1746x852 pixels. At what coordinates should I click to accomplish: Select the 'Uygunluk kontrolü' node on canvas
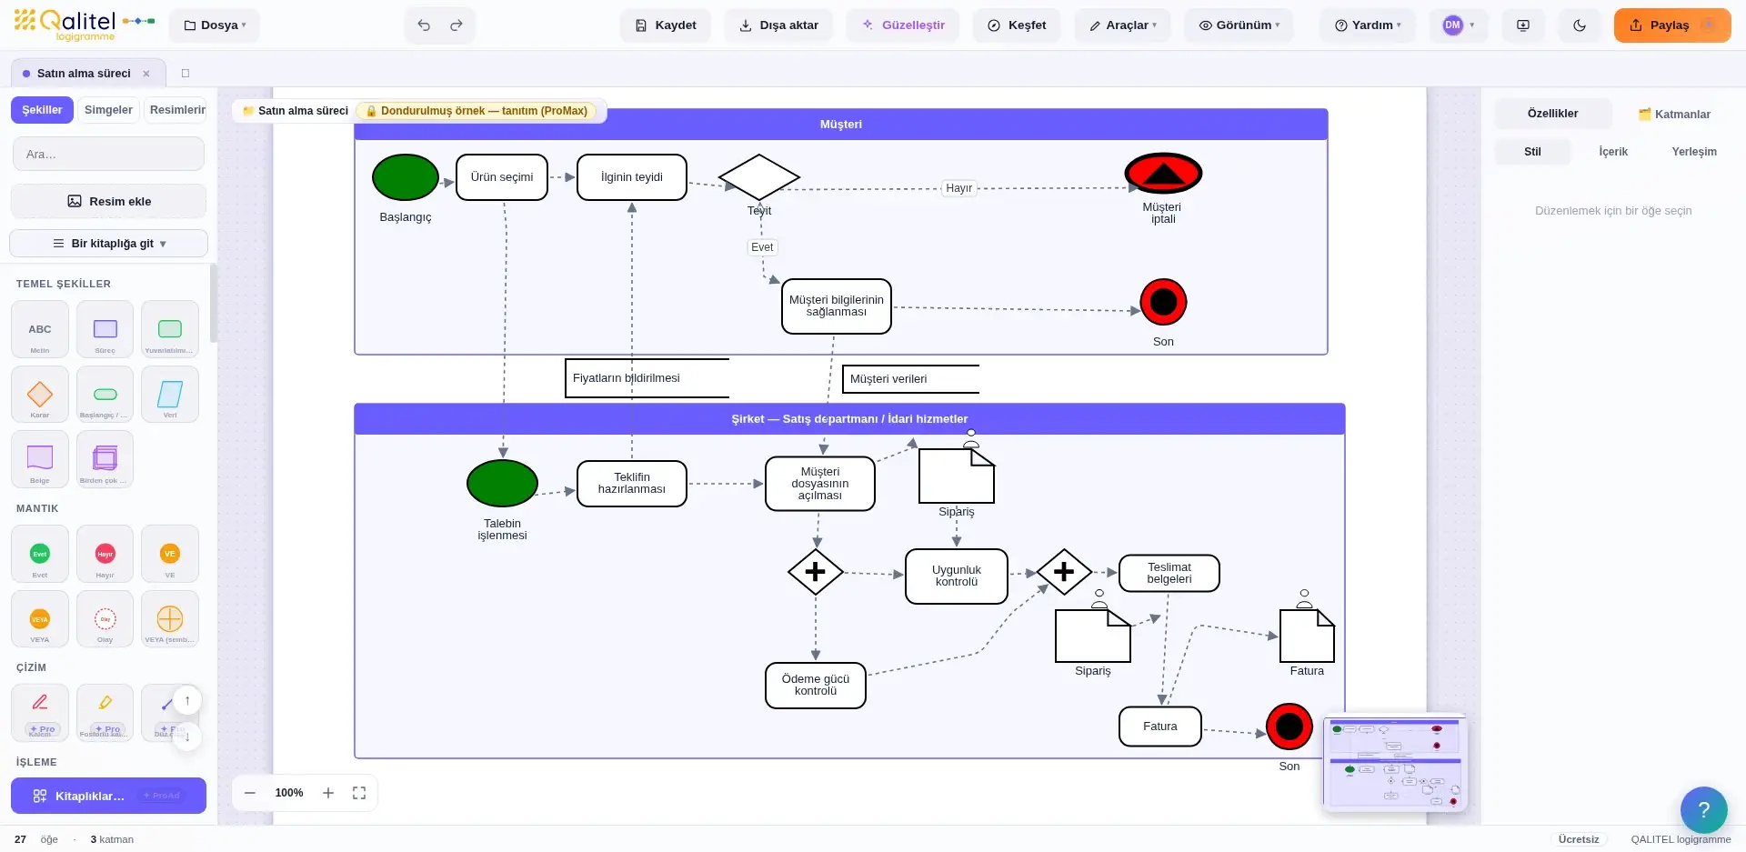pos(957,576)
